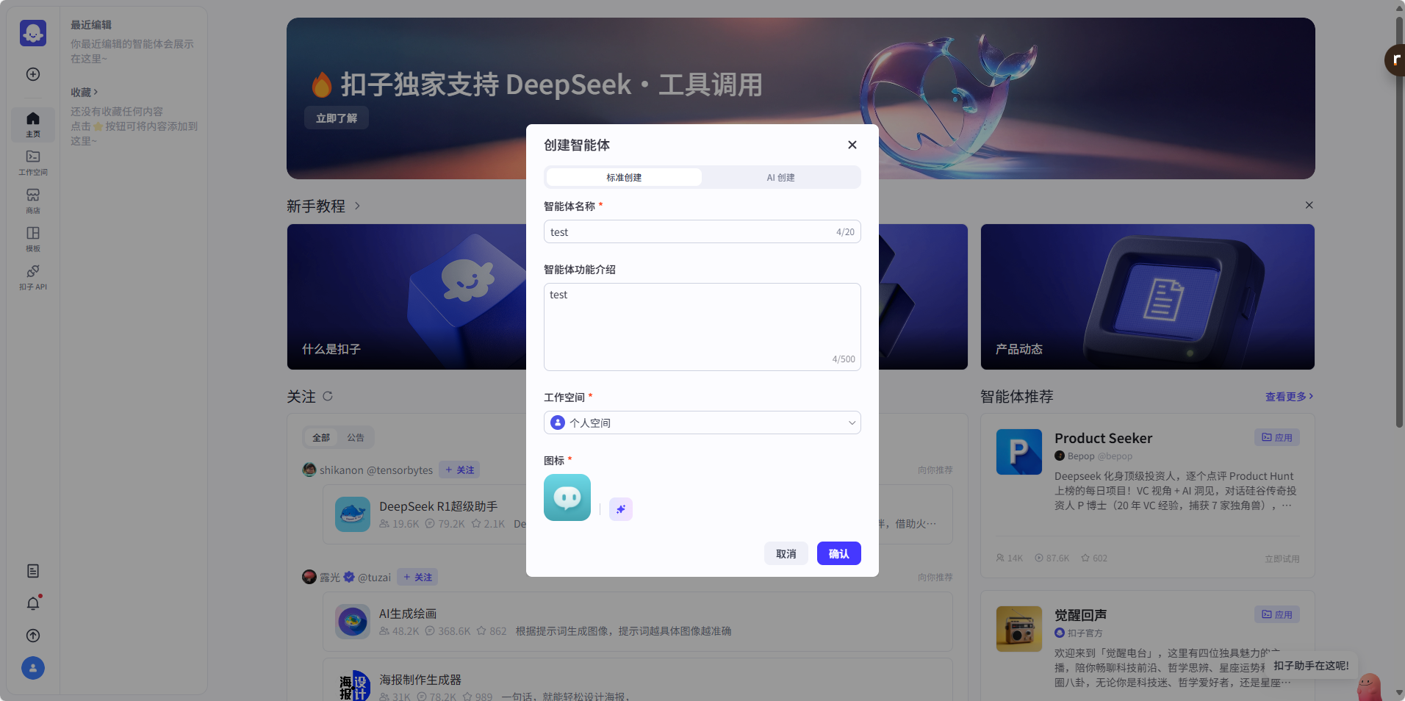Click the upgrade arrow icon in the sidebar
This screenshot has width=1405, height=701.
coord(33,636)
